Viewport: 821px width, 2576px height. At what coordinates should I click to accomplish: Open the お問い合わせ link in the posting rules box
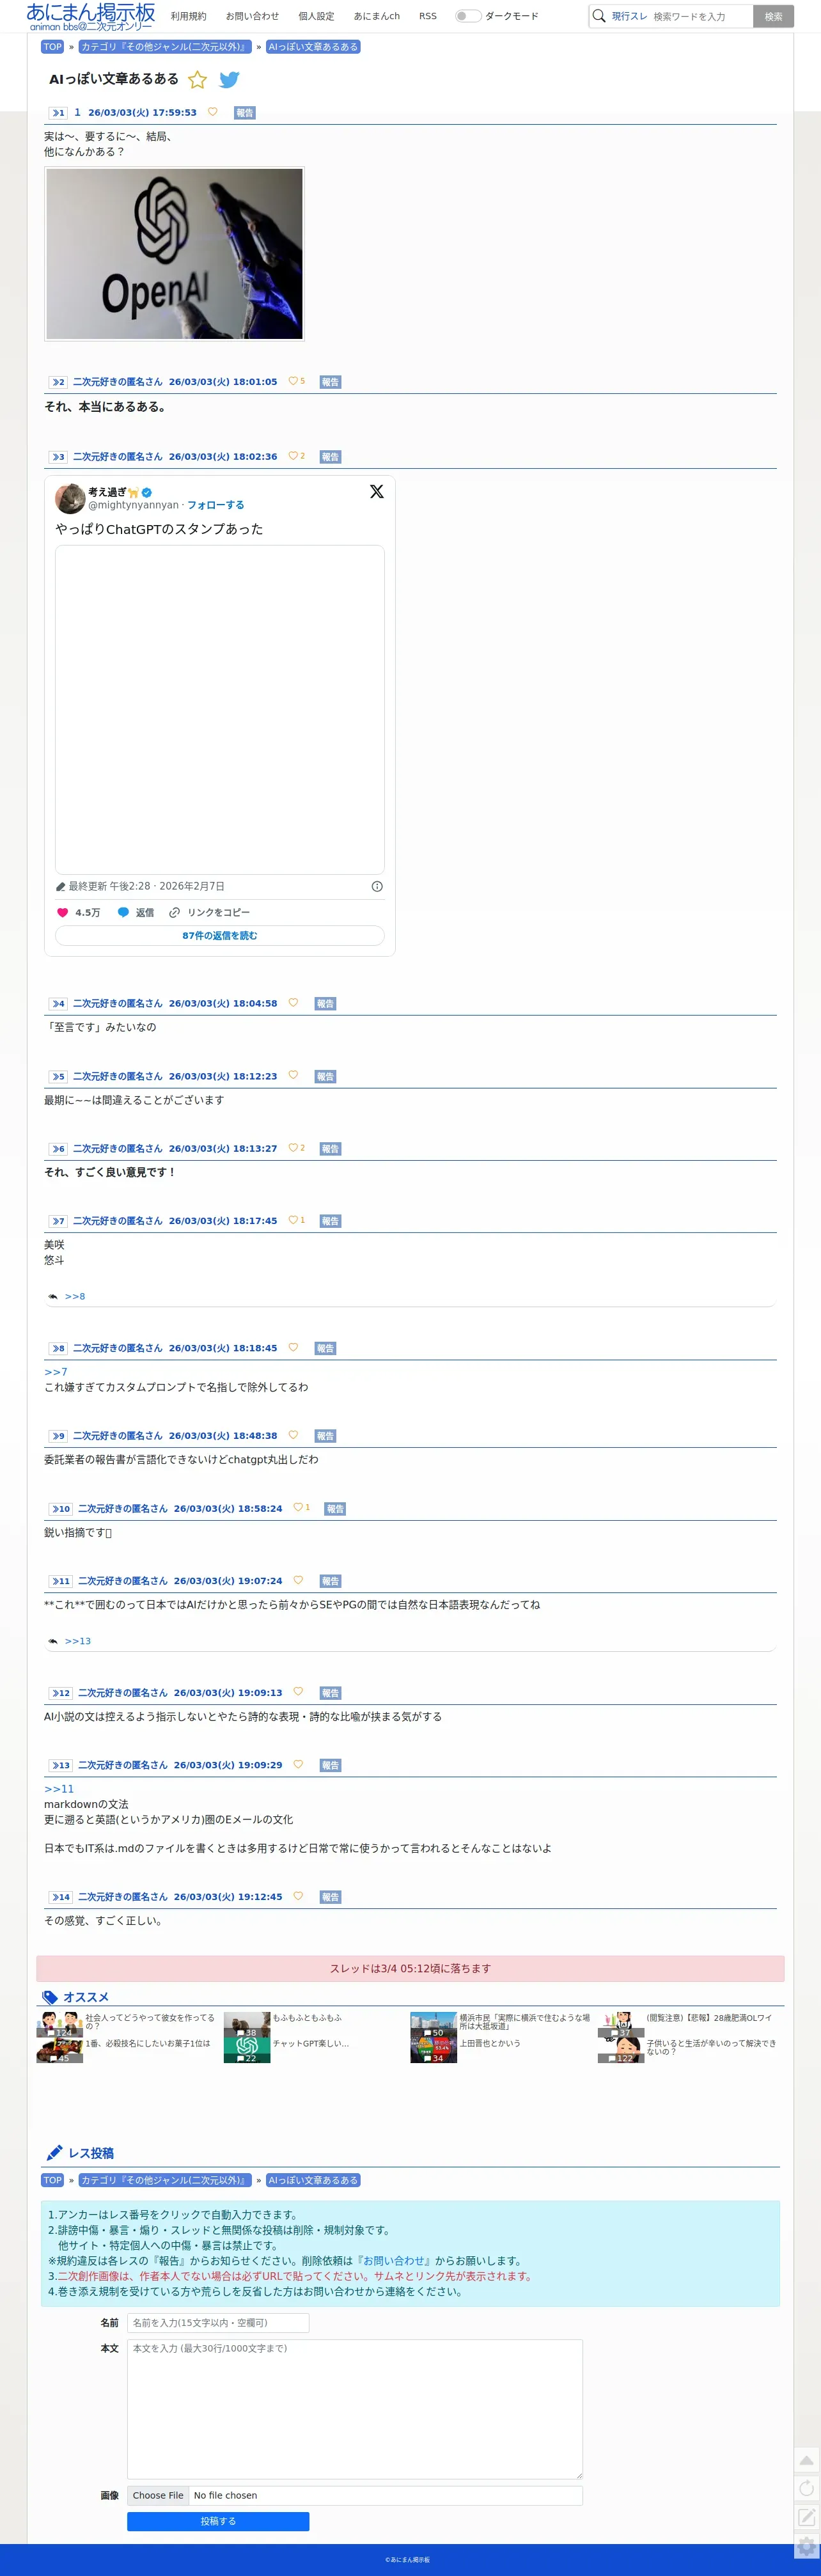point(393,2260)
